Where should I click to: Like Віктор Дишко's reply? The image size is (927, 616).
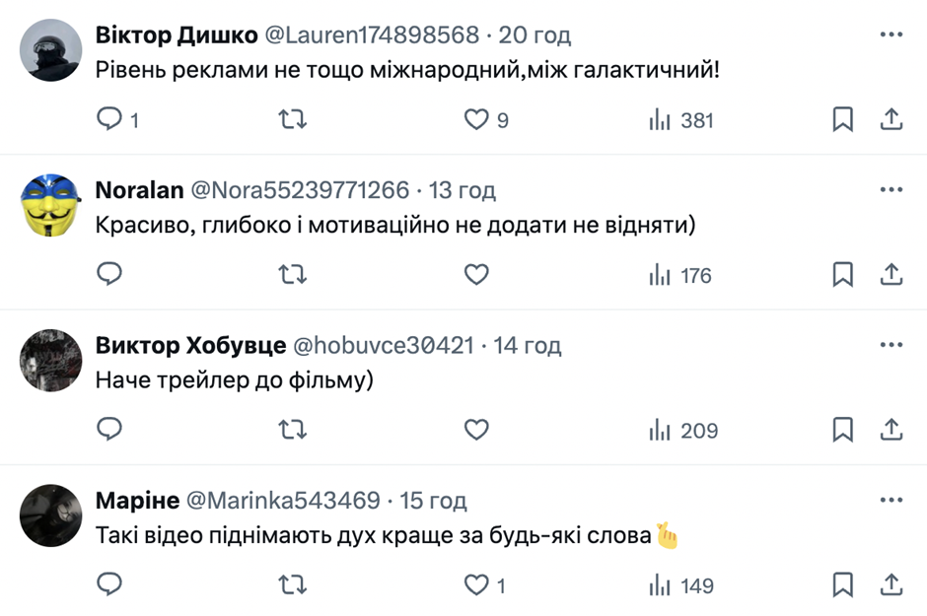point(477,120)
